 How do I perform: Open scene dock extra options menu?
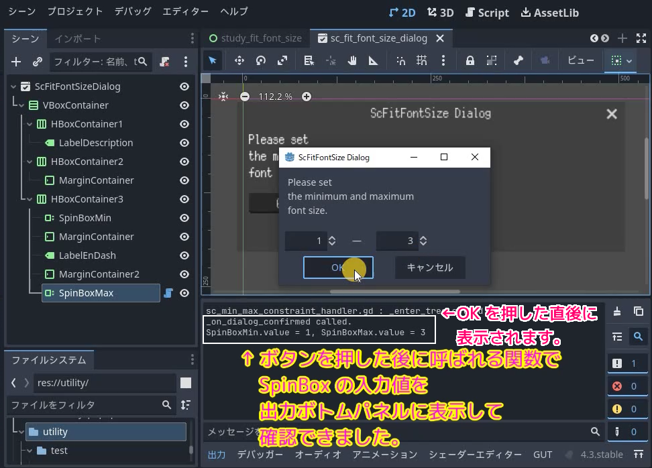click(186, 62)
